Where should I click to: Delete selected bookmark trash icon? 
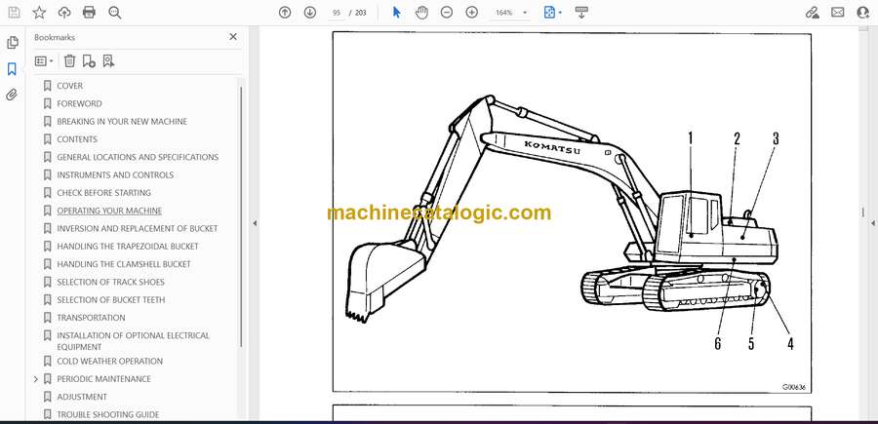pyautogui.click(x=69, y=61)
